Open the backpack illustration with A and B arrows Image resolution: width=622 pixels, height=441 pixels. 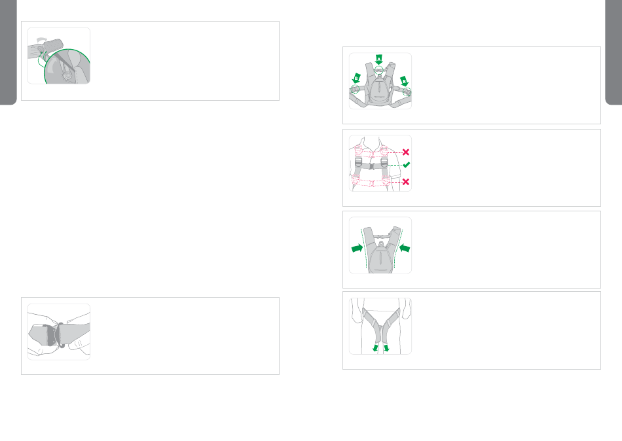pyautogui.click(x=380, y=81)
